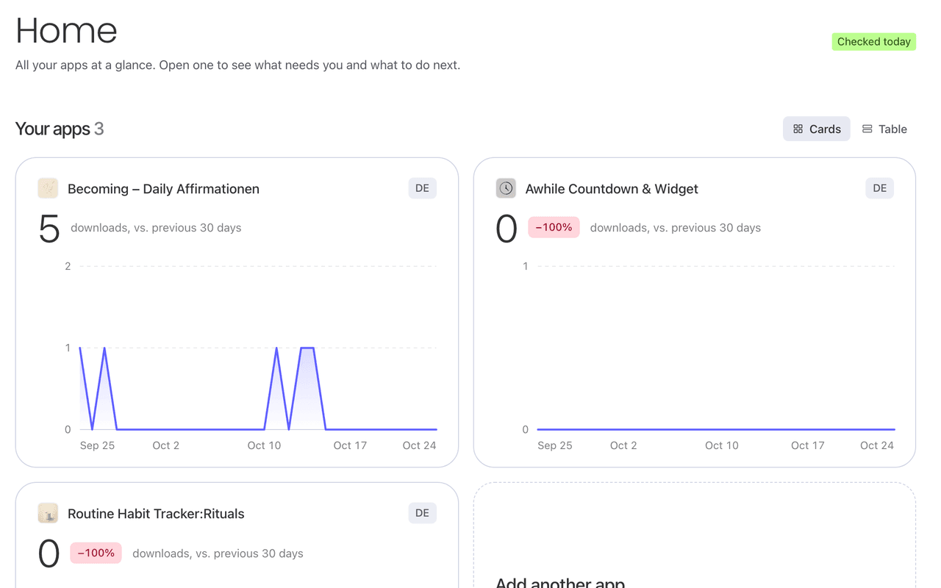941x588 pixels.
Task: Click the Sep 25 label on Awhile chart
Action: (555, 445)
